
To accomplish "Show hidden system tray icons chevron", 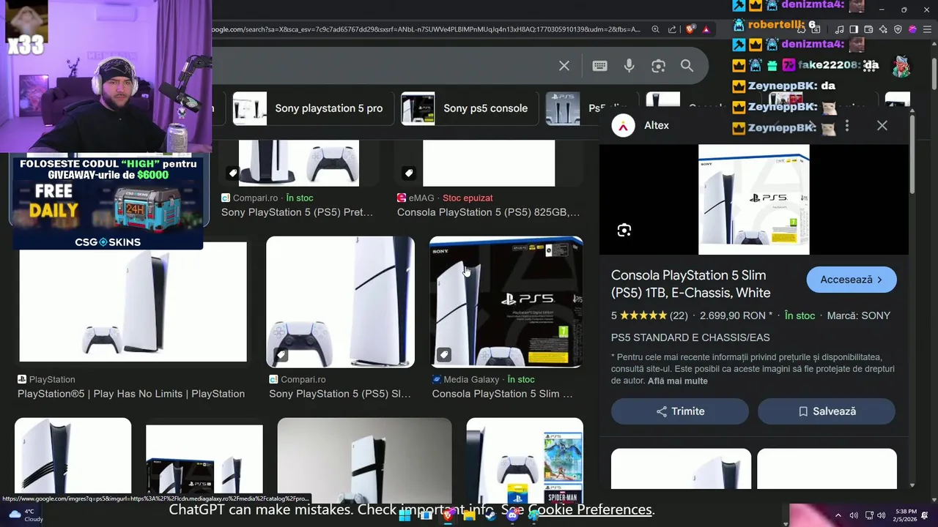I will (838, 515).
